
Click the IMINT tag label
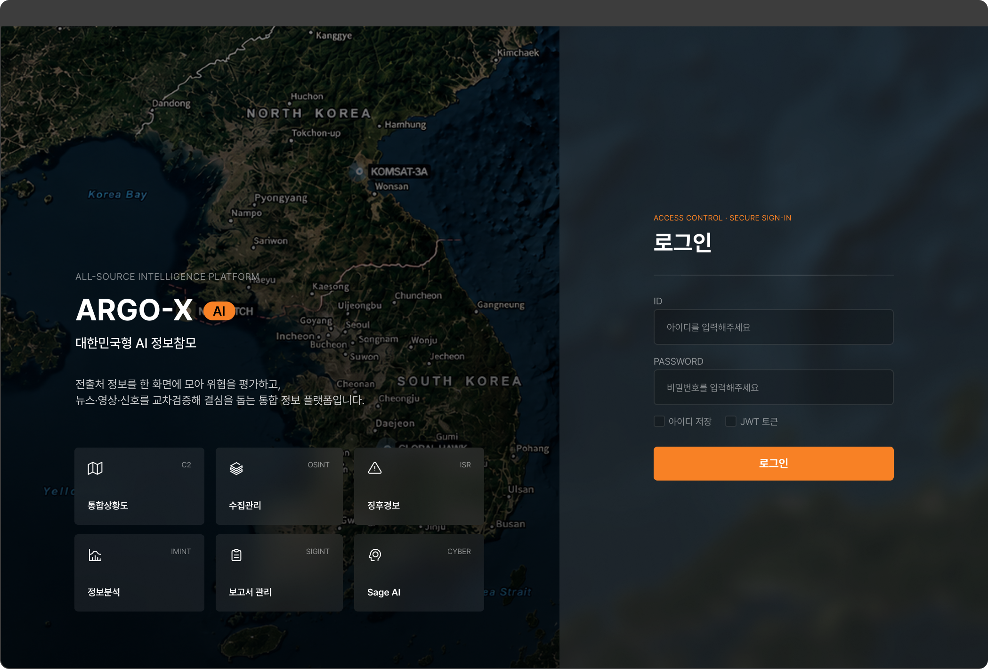coord(181,552)
